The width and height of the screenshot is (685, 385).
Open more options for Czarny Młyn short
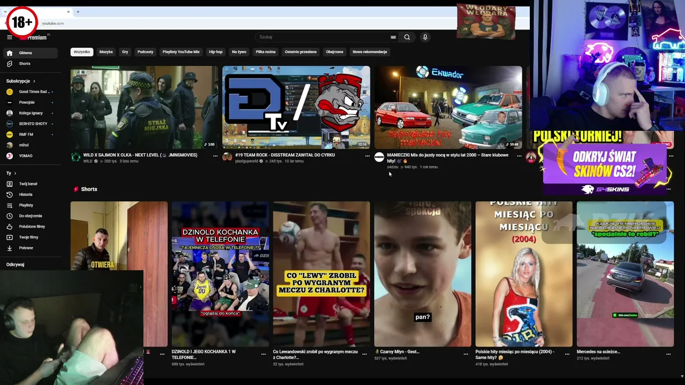click(466, 354)
